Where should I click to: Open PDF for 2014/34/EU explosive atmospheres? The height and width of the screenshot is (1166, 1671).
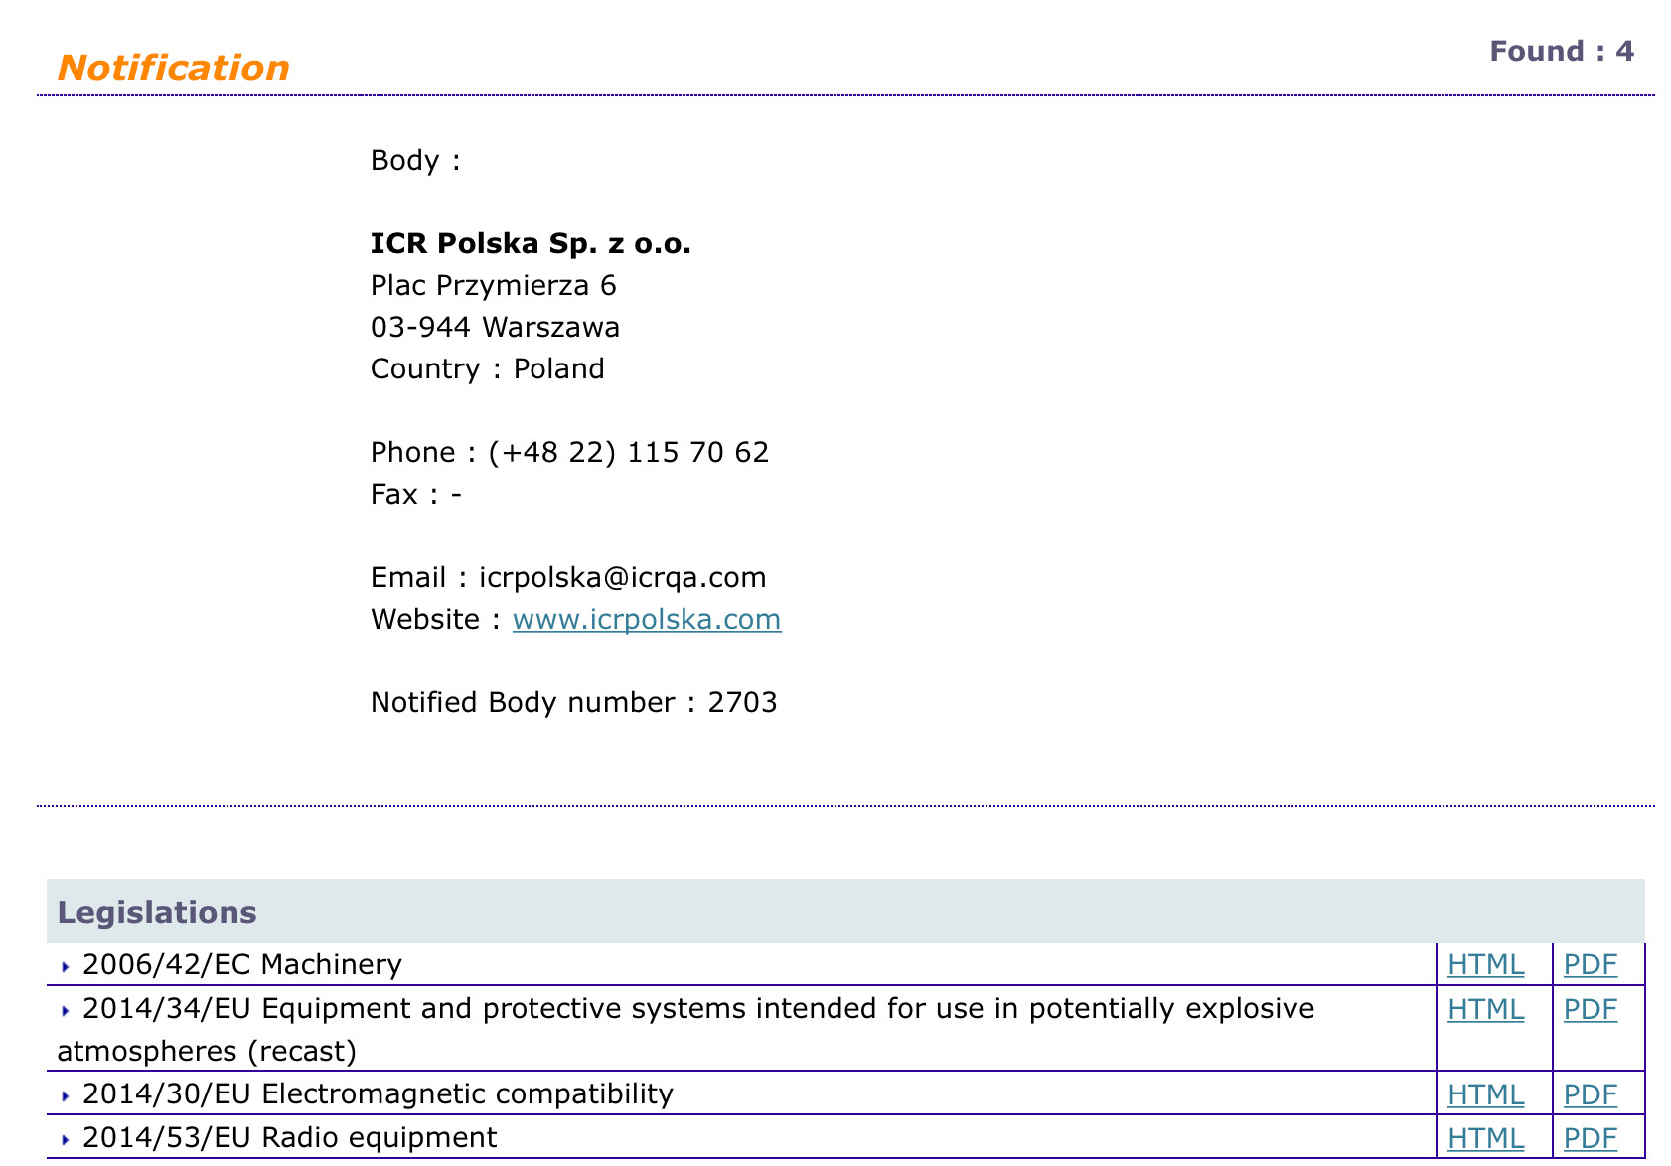coord(1590,1009)
